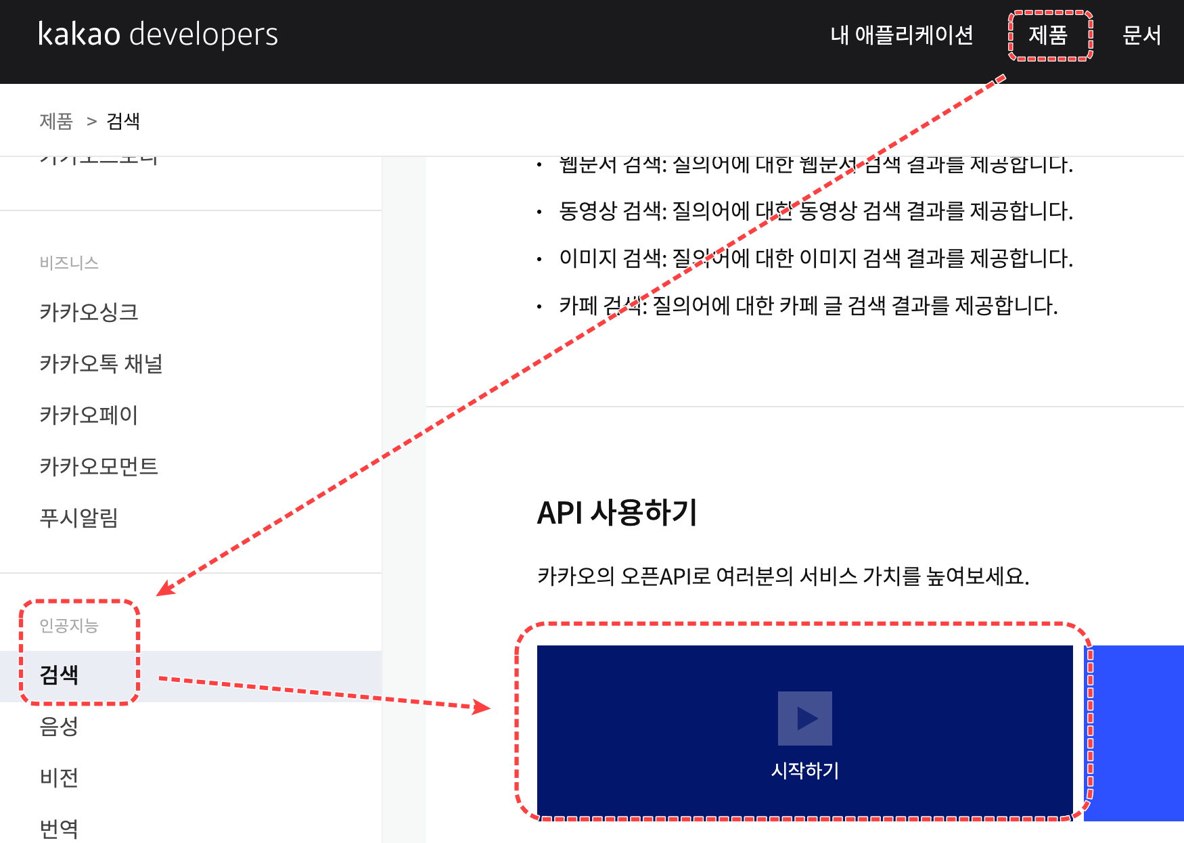Select 번역 in the sidebar

pyautogui.click(x=59, y=829)
